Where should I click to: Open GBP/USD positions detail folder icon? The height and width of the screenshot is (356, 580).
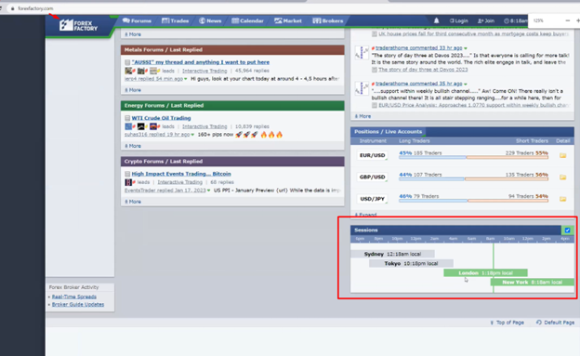tap(562, 178)
